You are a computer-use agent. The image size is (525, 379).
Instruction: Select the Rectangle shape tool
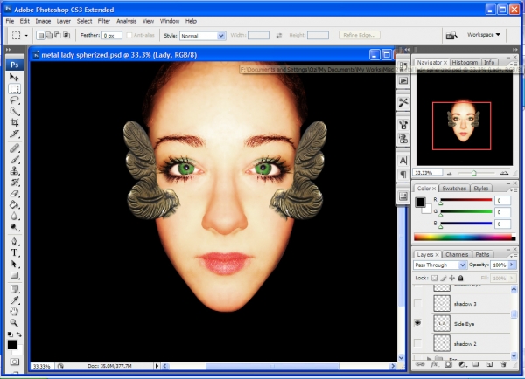(x=14, y=275)
